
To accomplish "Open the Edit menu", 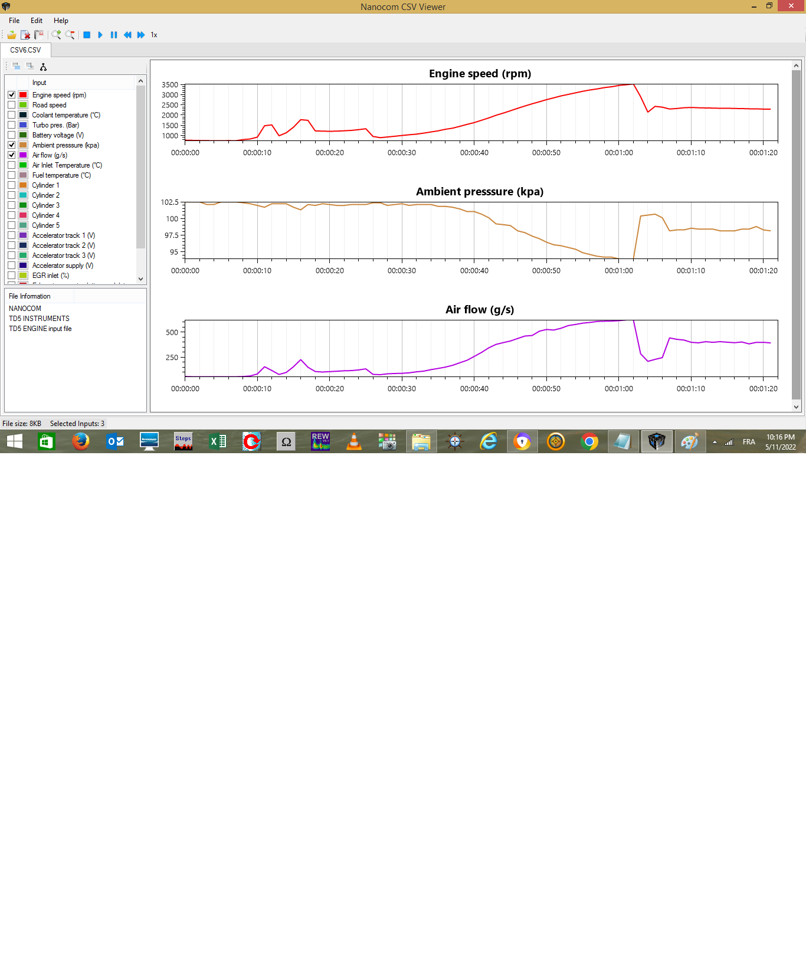I will 37,21.
